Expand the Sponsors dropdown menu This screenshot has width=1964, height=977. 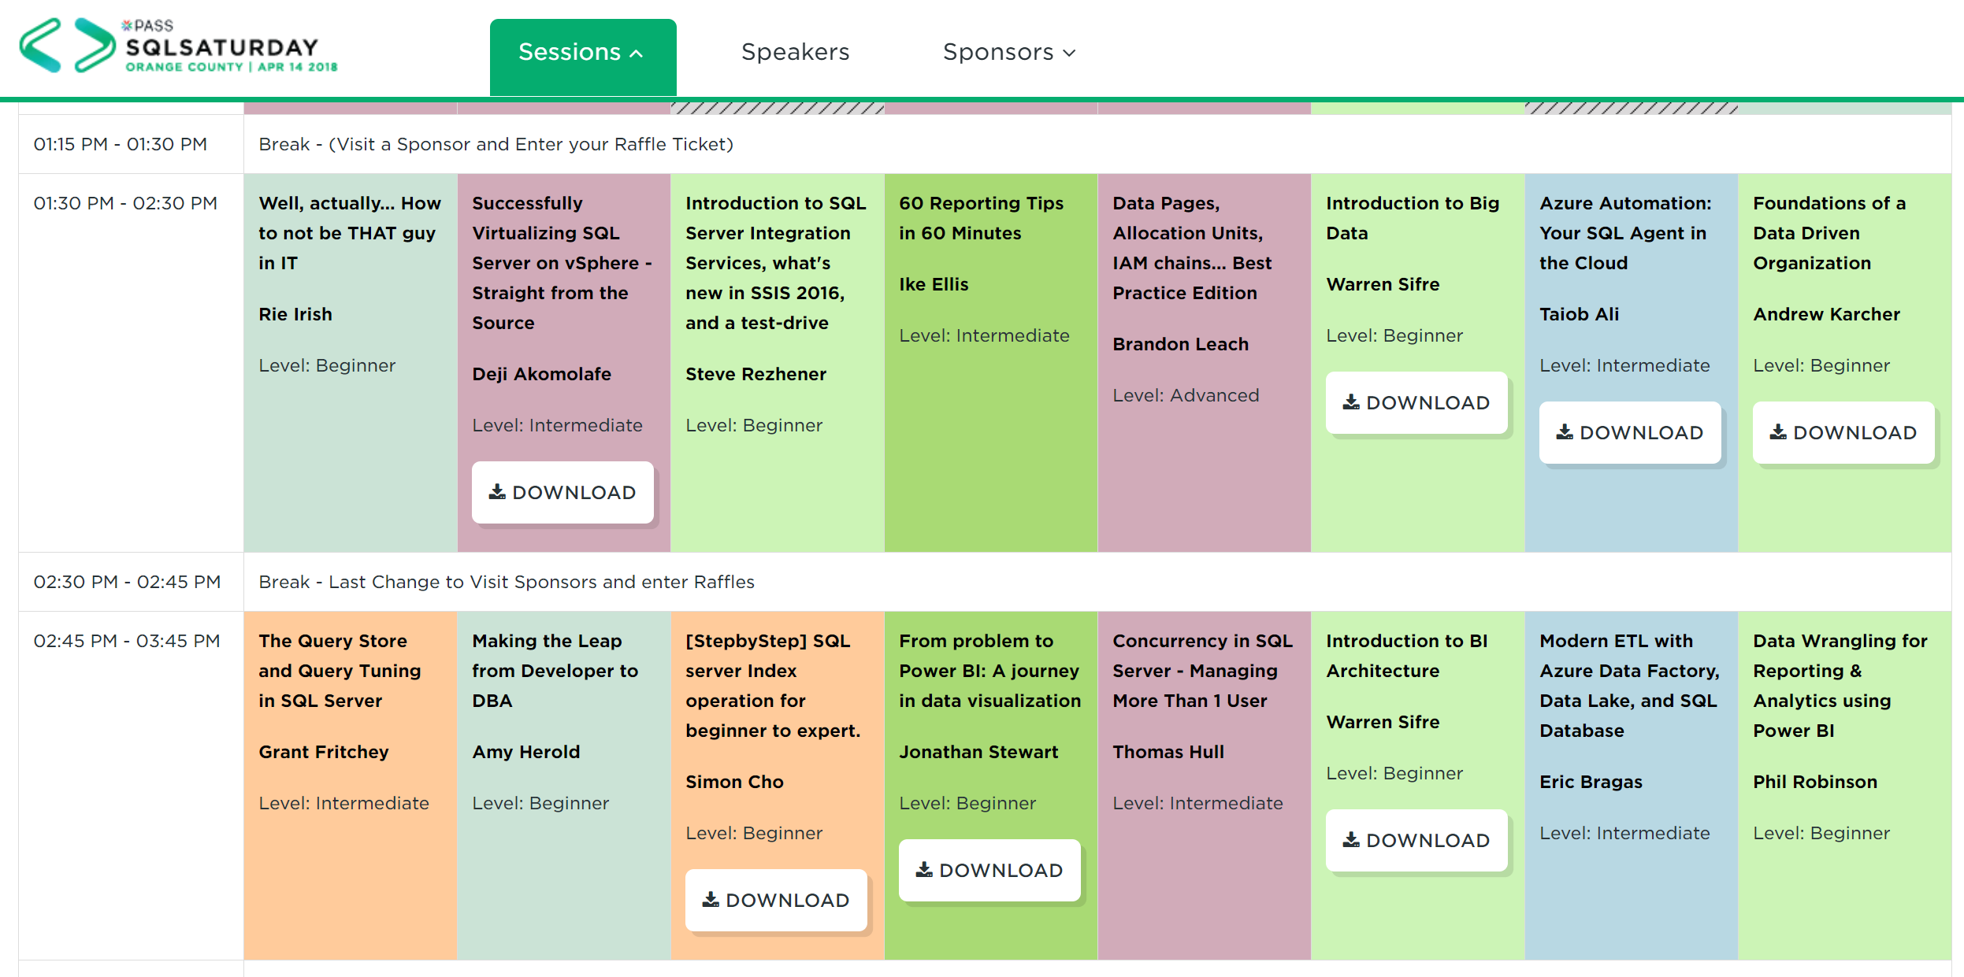(1008, 52)
